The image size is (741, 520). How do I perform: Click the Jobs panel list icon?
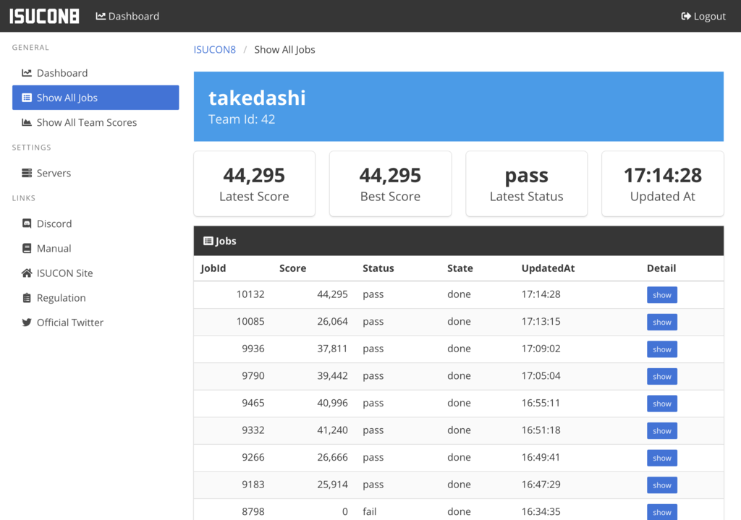pos(208,241)
